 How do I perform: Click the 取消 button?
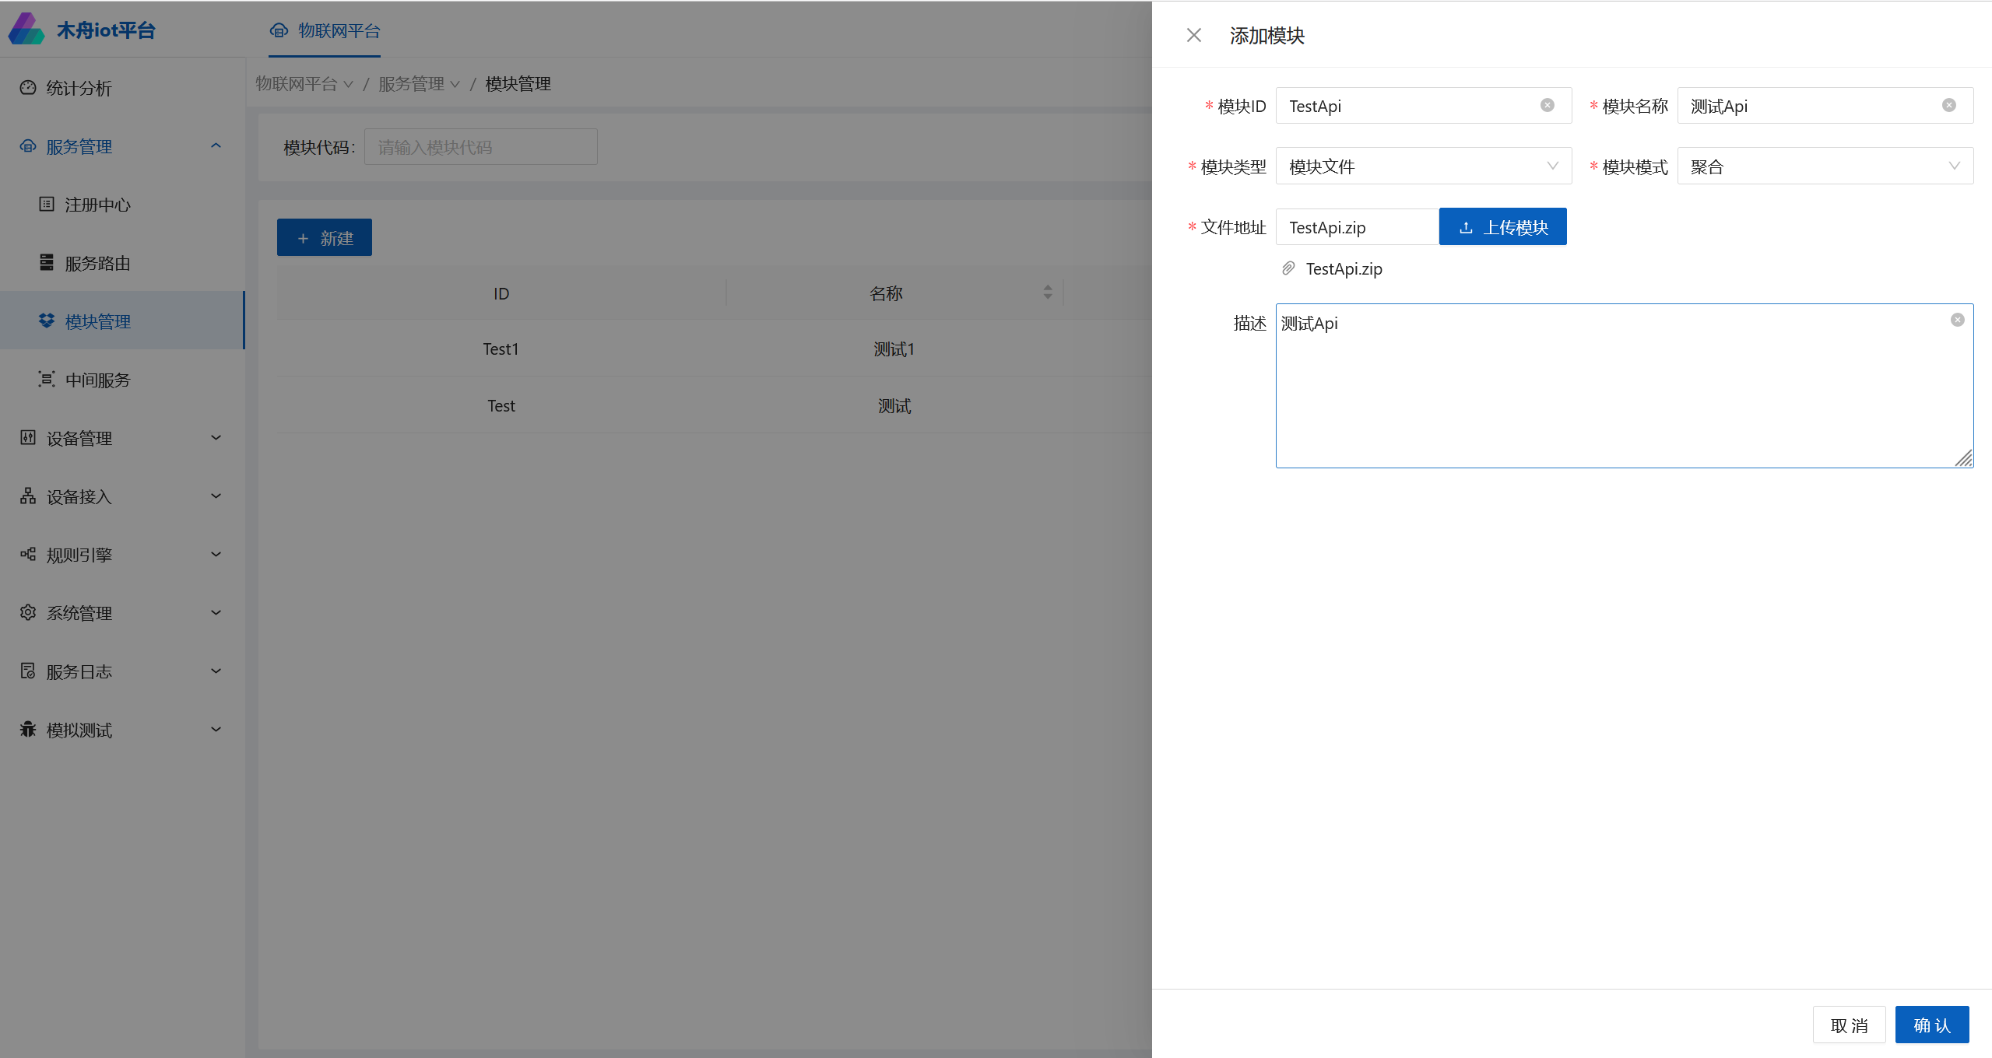[1848, 1025]
